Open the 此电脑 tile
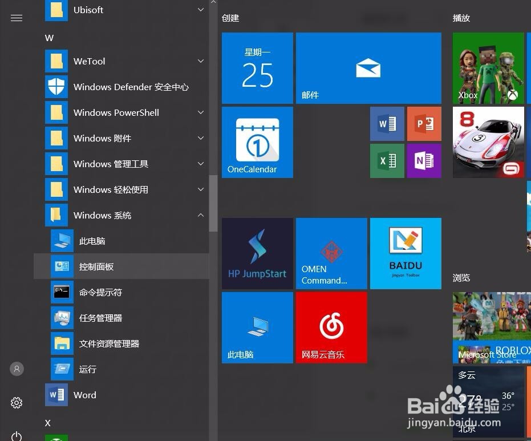Image resolution: width=531 pixels, height=441 pixels. 257,327
